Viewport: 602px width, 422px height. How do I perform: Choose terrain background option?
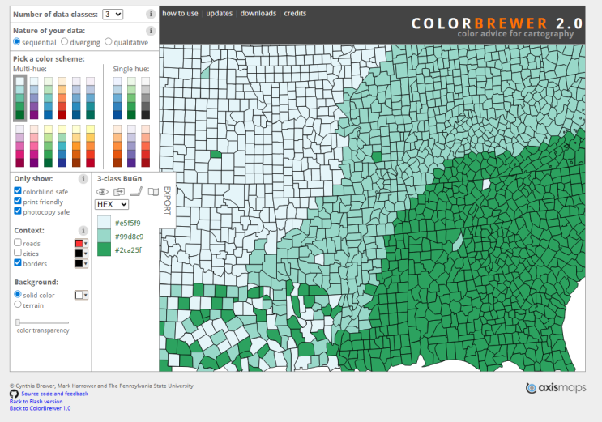18,305
